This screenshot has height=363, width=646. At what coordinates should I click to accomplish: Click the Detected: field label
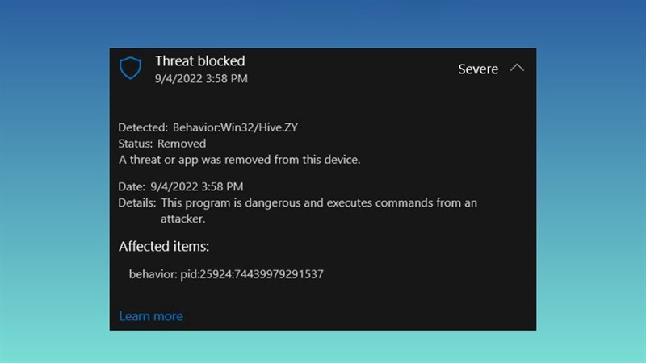[143, 127]
